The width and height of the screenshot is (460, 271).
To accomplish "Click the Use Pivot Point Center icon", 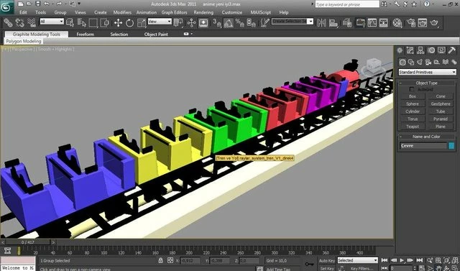I will point(178,22).
